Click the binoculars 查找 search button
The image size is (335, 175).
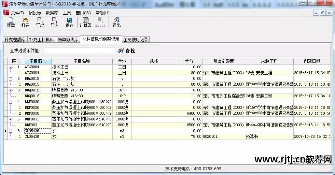click(x=126, y=51)
